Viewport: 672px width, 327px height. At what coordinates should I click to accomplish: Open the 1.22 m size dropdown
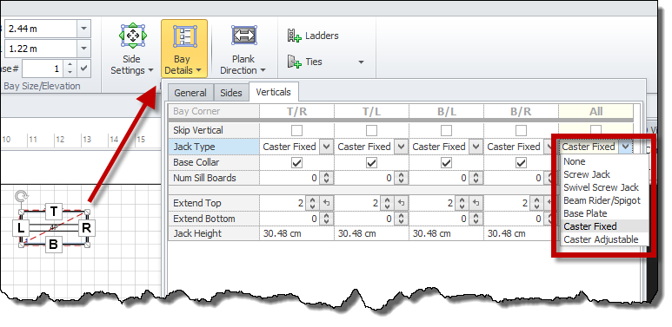click(83, 49)
